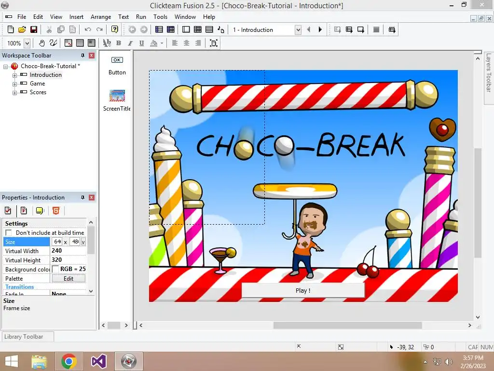Image resolution: width=494 pixels, height=371 pixels.
Task: Redo the last action
Action: [x=99, y=29]
